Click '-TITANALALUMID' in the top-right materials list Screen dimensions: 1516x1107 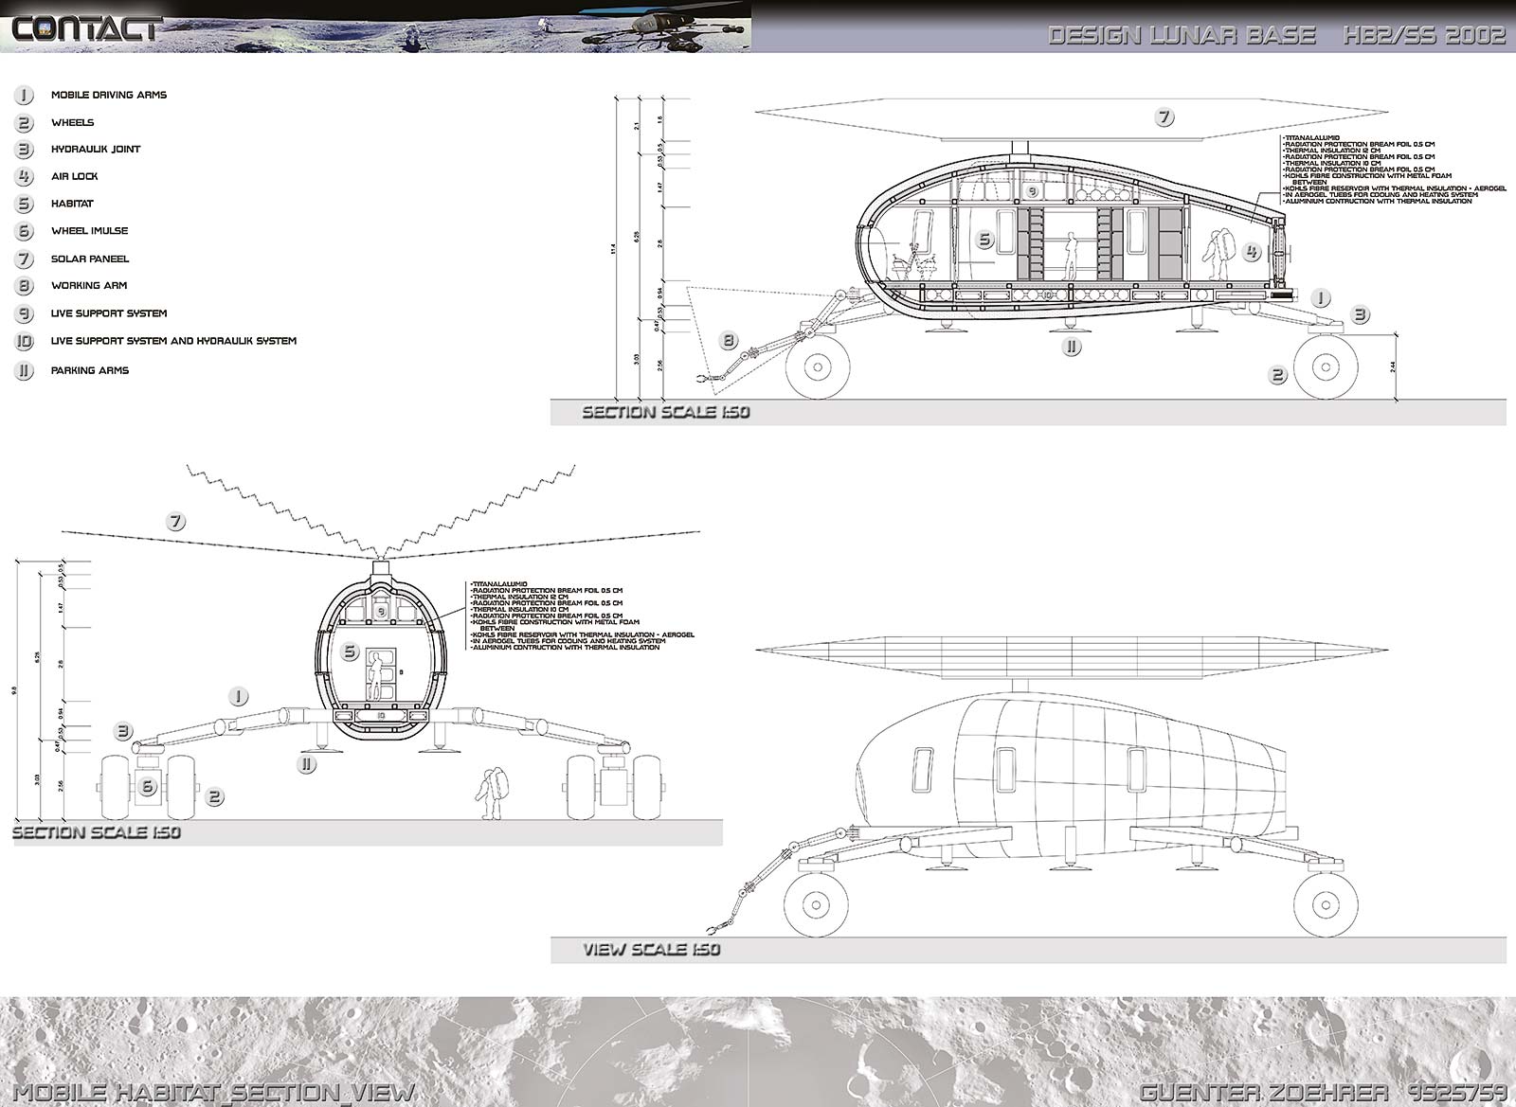[x=1311, y=138]
